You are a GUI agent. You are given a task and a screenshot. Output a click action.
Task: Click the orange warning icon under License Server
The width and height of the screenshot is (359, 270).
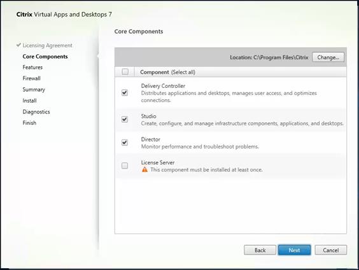(144, 169)
